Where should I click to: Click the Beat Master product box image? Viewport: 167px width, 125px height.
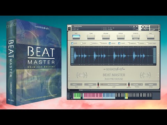coord(34,62)
